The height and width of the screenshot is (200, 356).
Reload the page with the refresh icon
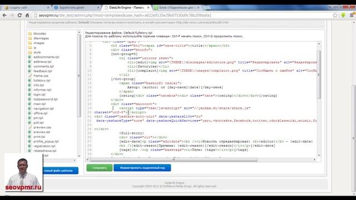pos(19,15)
